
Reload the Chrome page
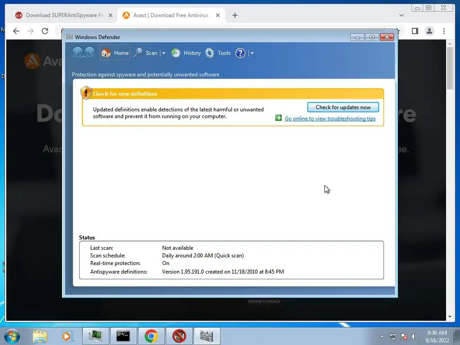click(45, 31)
